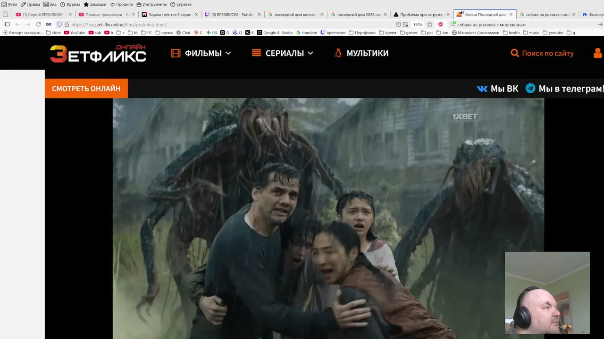Click the private mask icon in toolbar
The height and width of the screenshot is (339, 604).
tap(49, 24)
